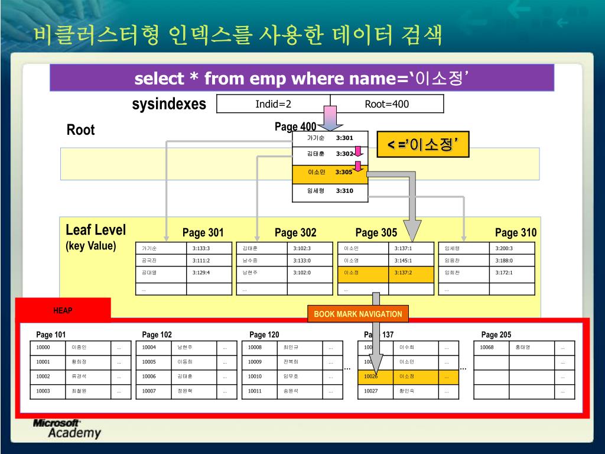Select leaf cell 3:133:3
The image size is (605, 454).
coord(209,248)
